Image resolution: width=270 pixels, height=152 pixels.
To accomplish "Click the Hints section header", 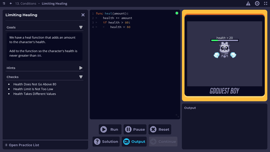I will point(44,68).
